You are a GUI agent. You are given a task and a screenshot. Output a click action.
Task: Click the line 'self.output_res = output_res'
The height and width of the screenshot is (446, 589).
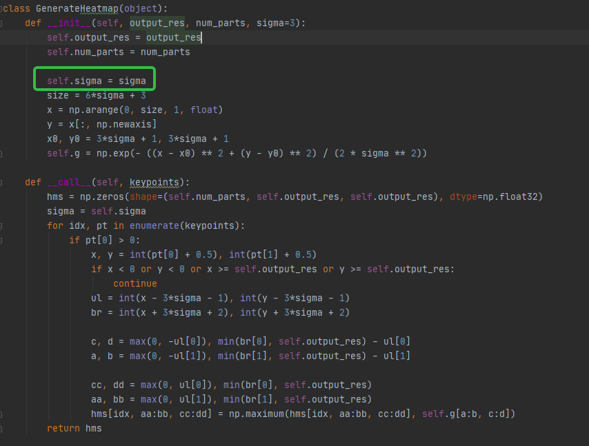click(x=124, y=37)
